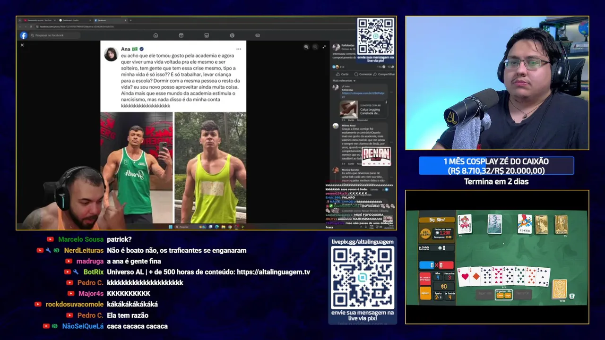This screenshot has width=605, height=340.
Task: Click the wrench moderator icon beside BotRix
Action: click(76, 272)
